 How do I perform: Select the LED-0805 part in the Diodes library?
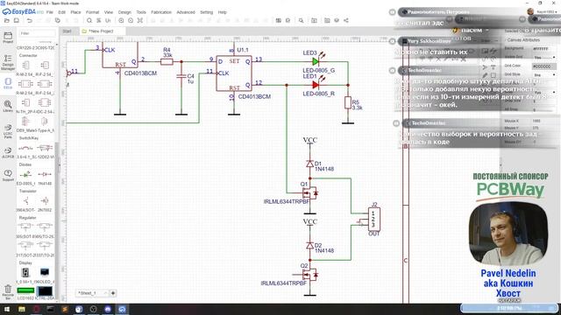pyautogui.click(x=25, y=177)
